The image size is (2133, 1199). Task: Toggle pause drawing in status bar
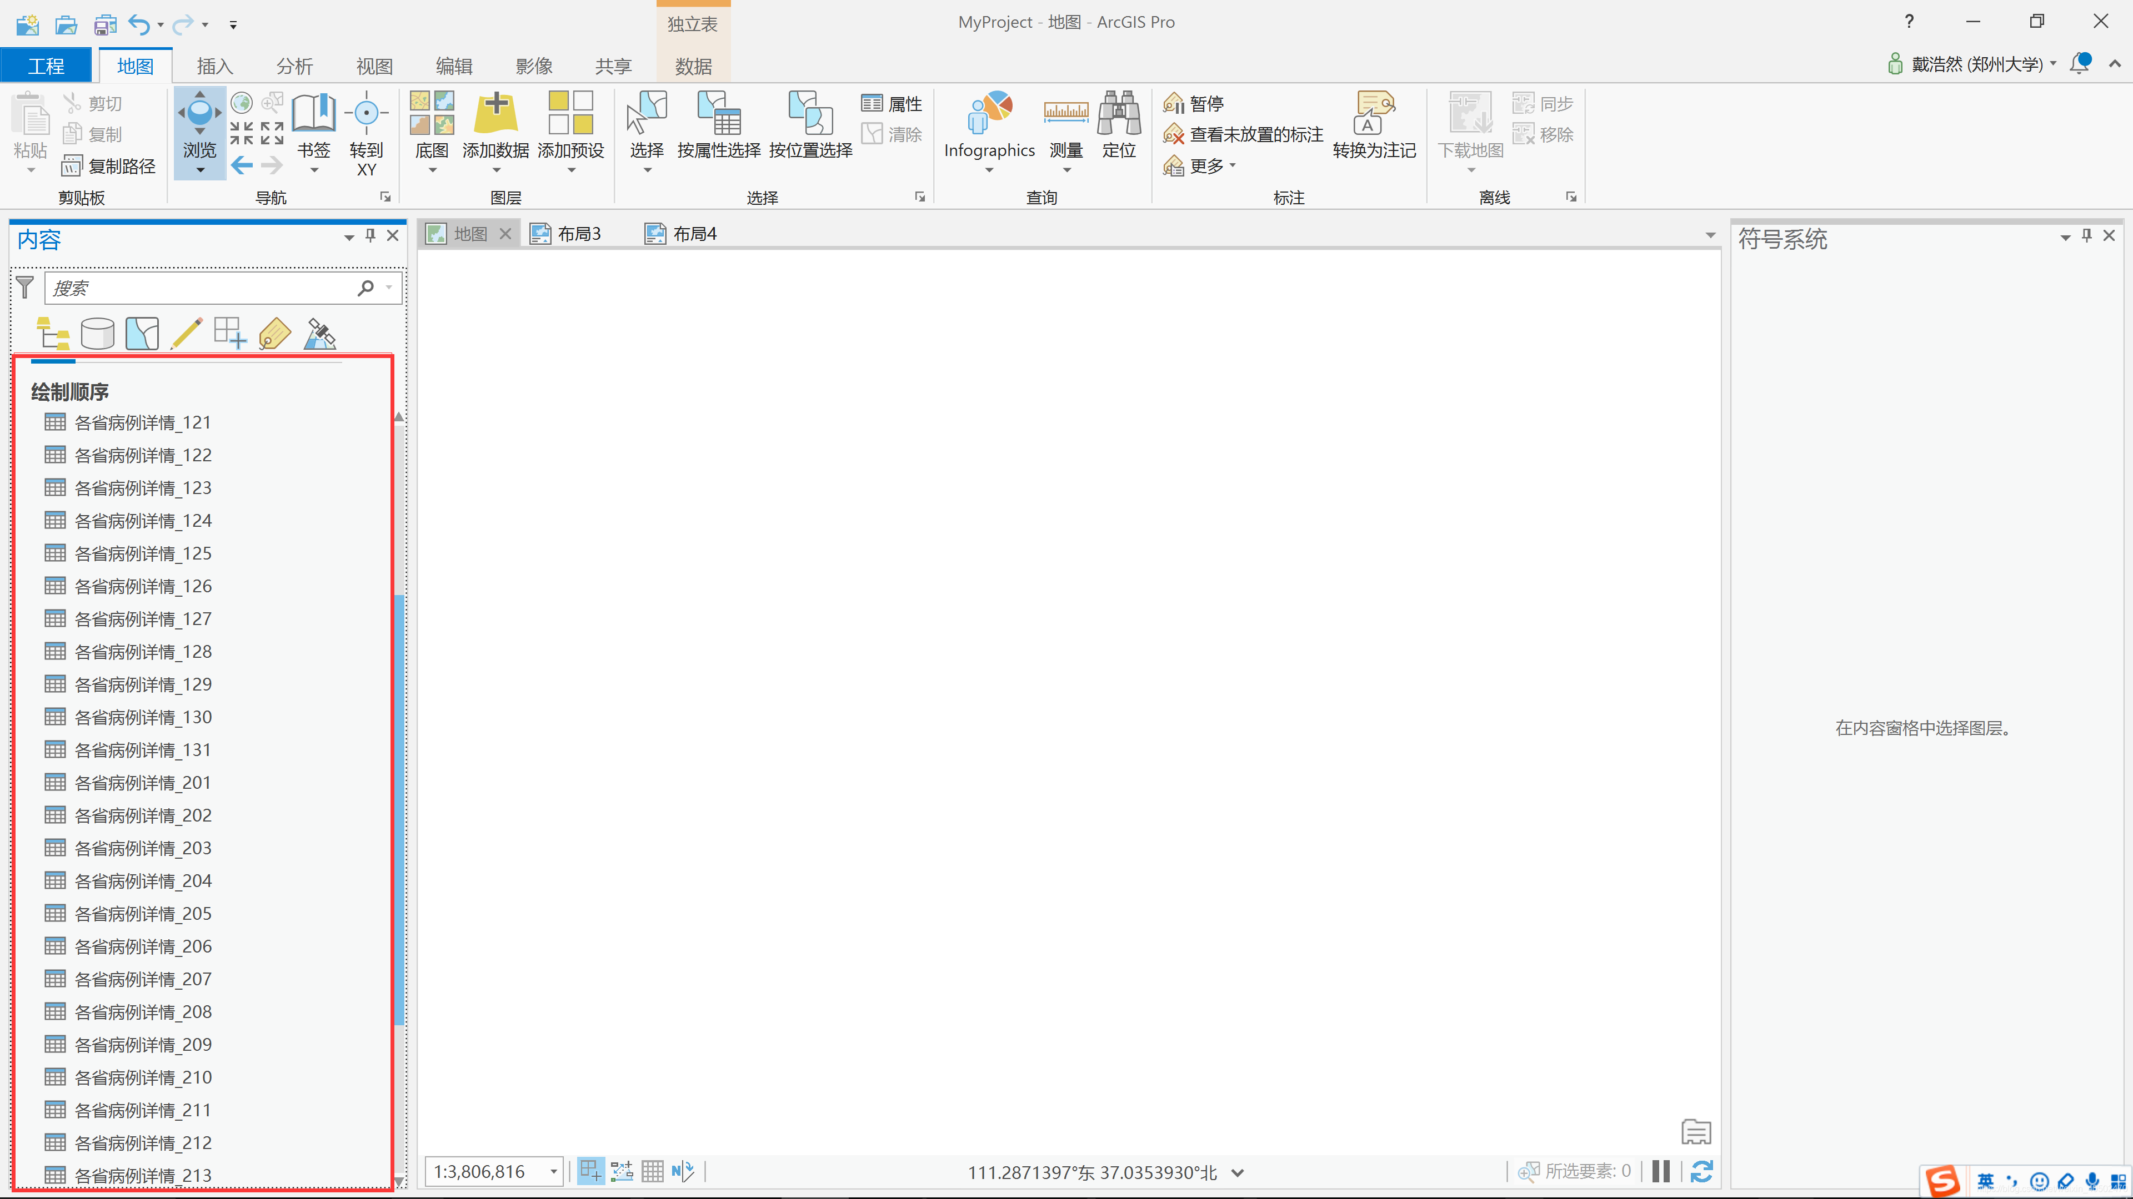pos(1661,1172)
